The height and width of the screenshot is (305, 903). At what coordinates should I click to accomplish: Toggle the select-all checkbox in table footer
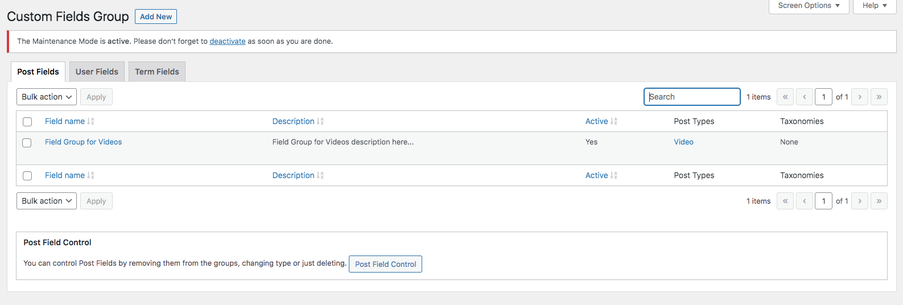(x=27, y=176)
